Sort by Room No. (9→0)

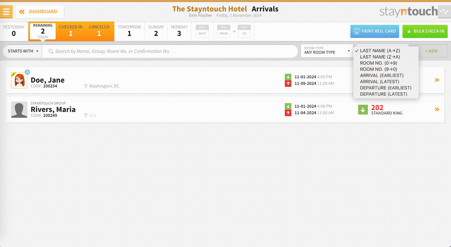pyautogui.click(x=378, y=69)
